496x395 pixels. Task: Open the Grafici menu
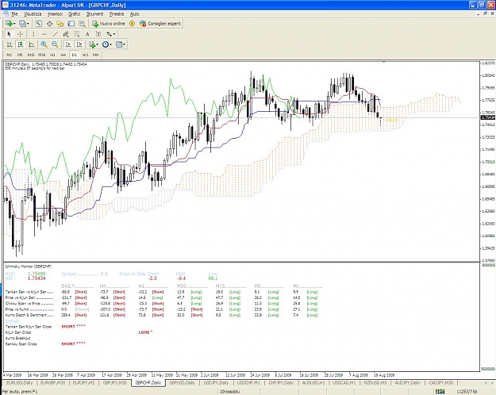(x=75, y=14)
